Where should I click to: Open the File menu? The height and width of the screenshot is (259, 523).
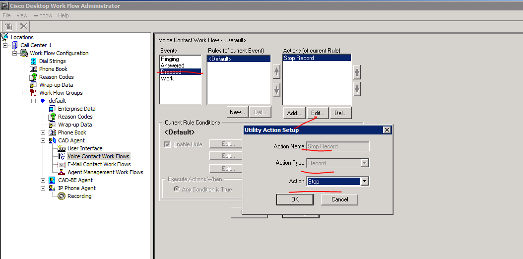point(6,15)
